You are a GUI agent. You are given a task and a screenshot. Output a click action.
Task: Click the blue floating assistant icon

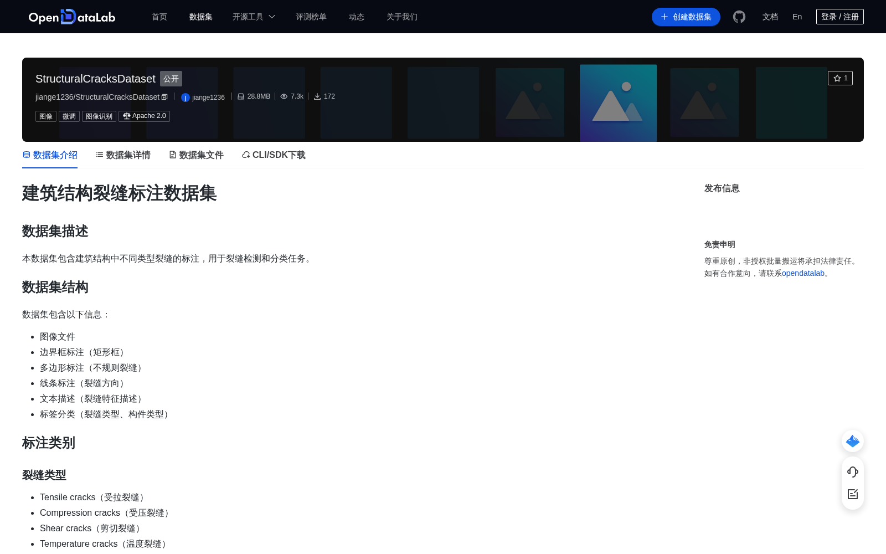coord(853,441)
